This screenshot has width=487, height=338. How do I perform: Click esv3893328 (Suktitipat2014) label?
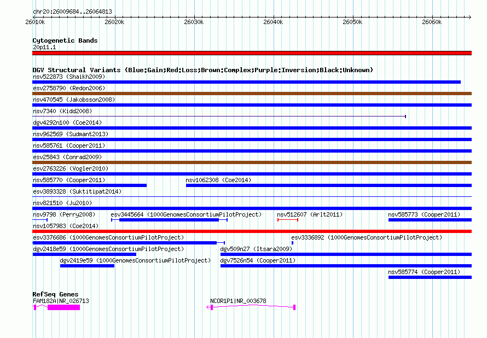click(x=77, y=191)
